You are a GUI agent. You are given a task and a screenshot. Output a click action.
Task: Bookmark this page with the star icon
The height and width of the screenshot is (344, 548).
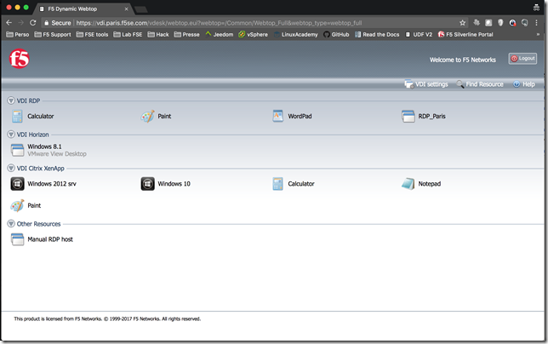pyautogui.click(x=462, y=23)
